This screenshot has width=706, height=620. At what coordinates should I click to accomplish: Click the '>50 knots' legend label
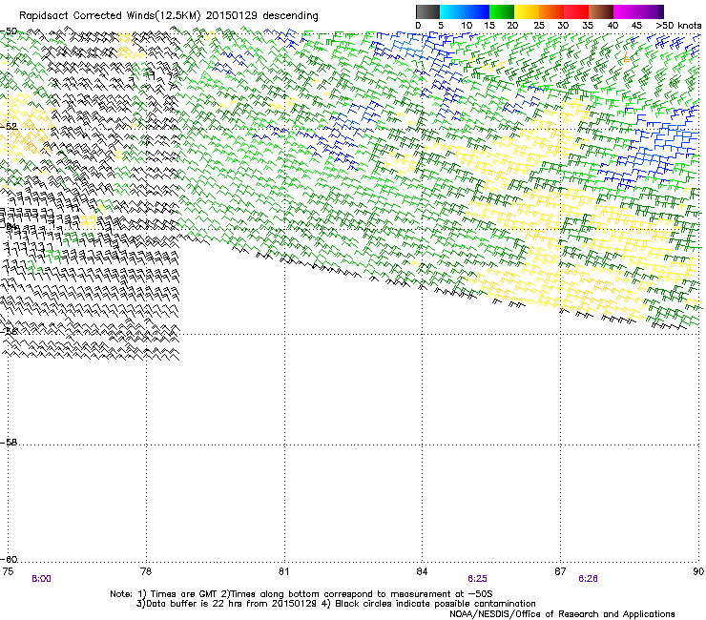pyautogui.click(x=678, y=26)
